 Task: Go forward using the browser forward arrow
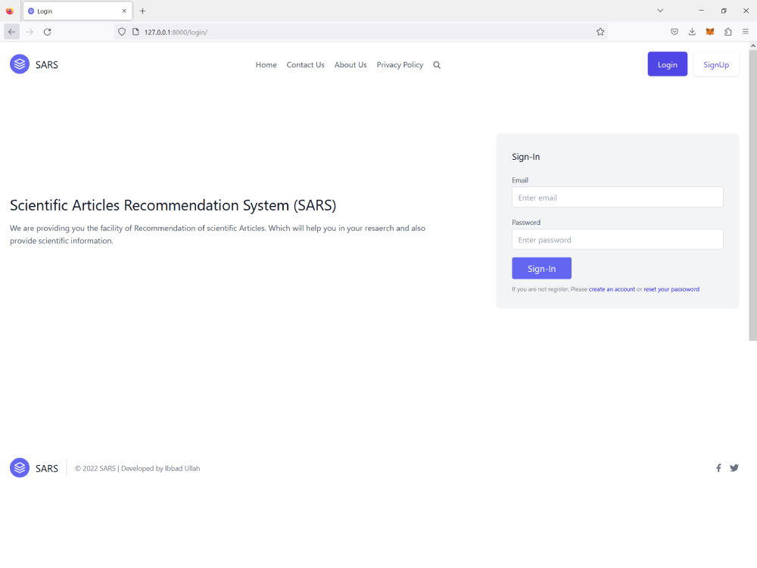tap(30, 32)
